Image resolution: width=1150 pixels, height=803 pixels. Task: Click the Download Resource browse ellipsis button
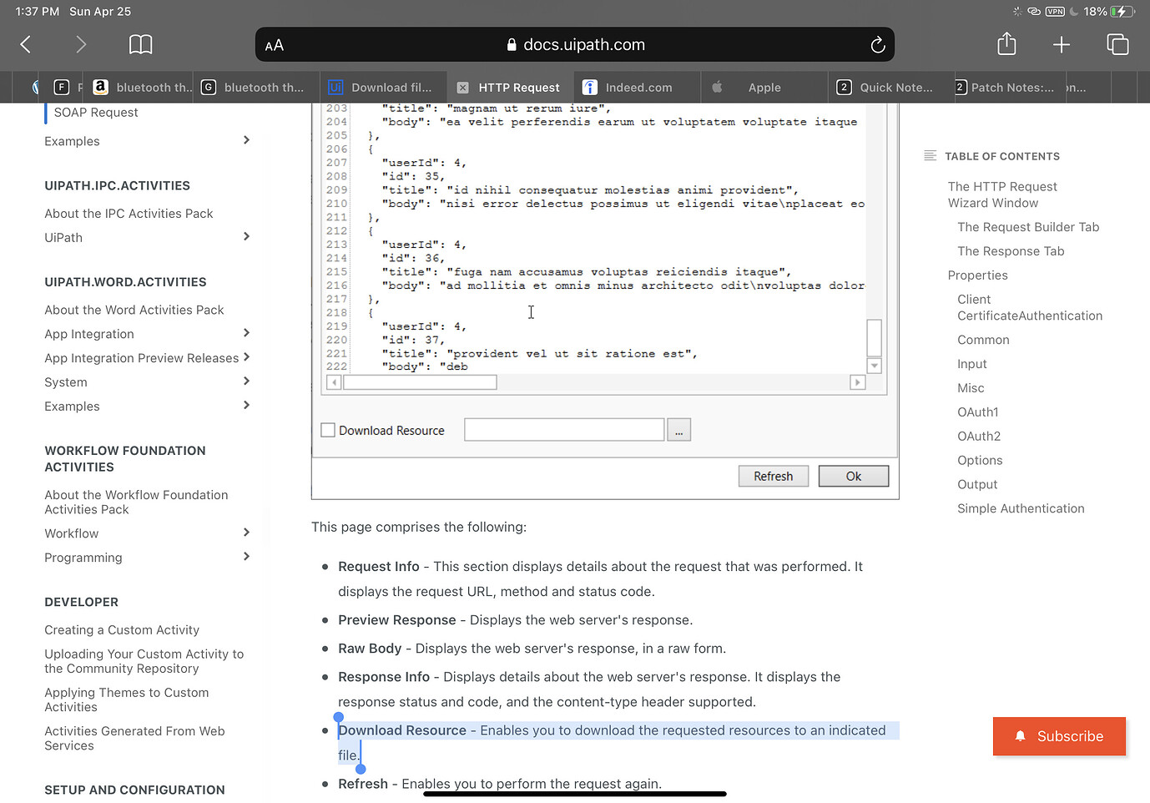point(679,430)
